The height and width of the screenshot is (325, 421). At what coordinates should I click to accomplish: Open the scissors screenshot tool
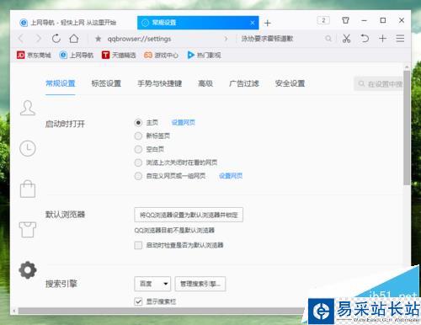tap(346, 39)
